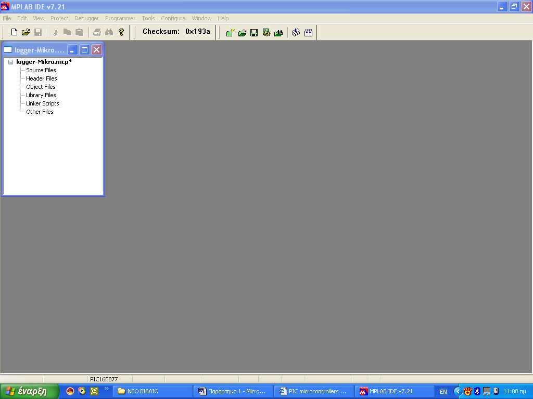533x399 pixels.
Task: Click the green save workspace disk icon
Action: (x=254, y=33)
